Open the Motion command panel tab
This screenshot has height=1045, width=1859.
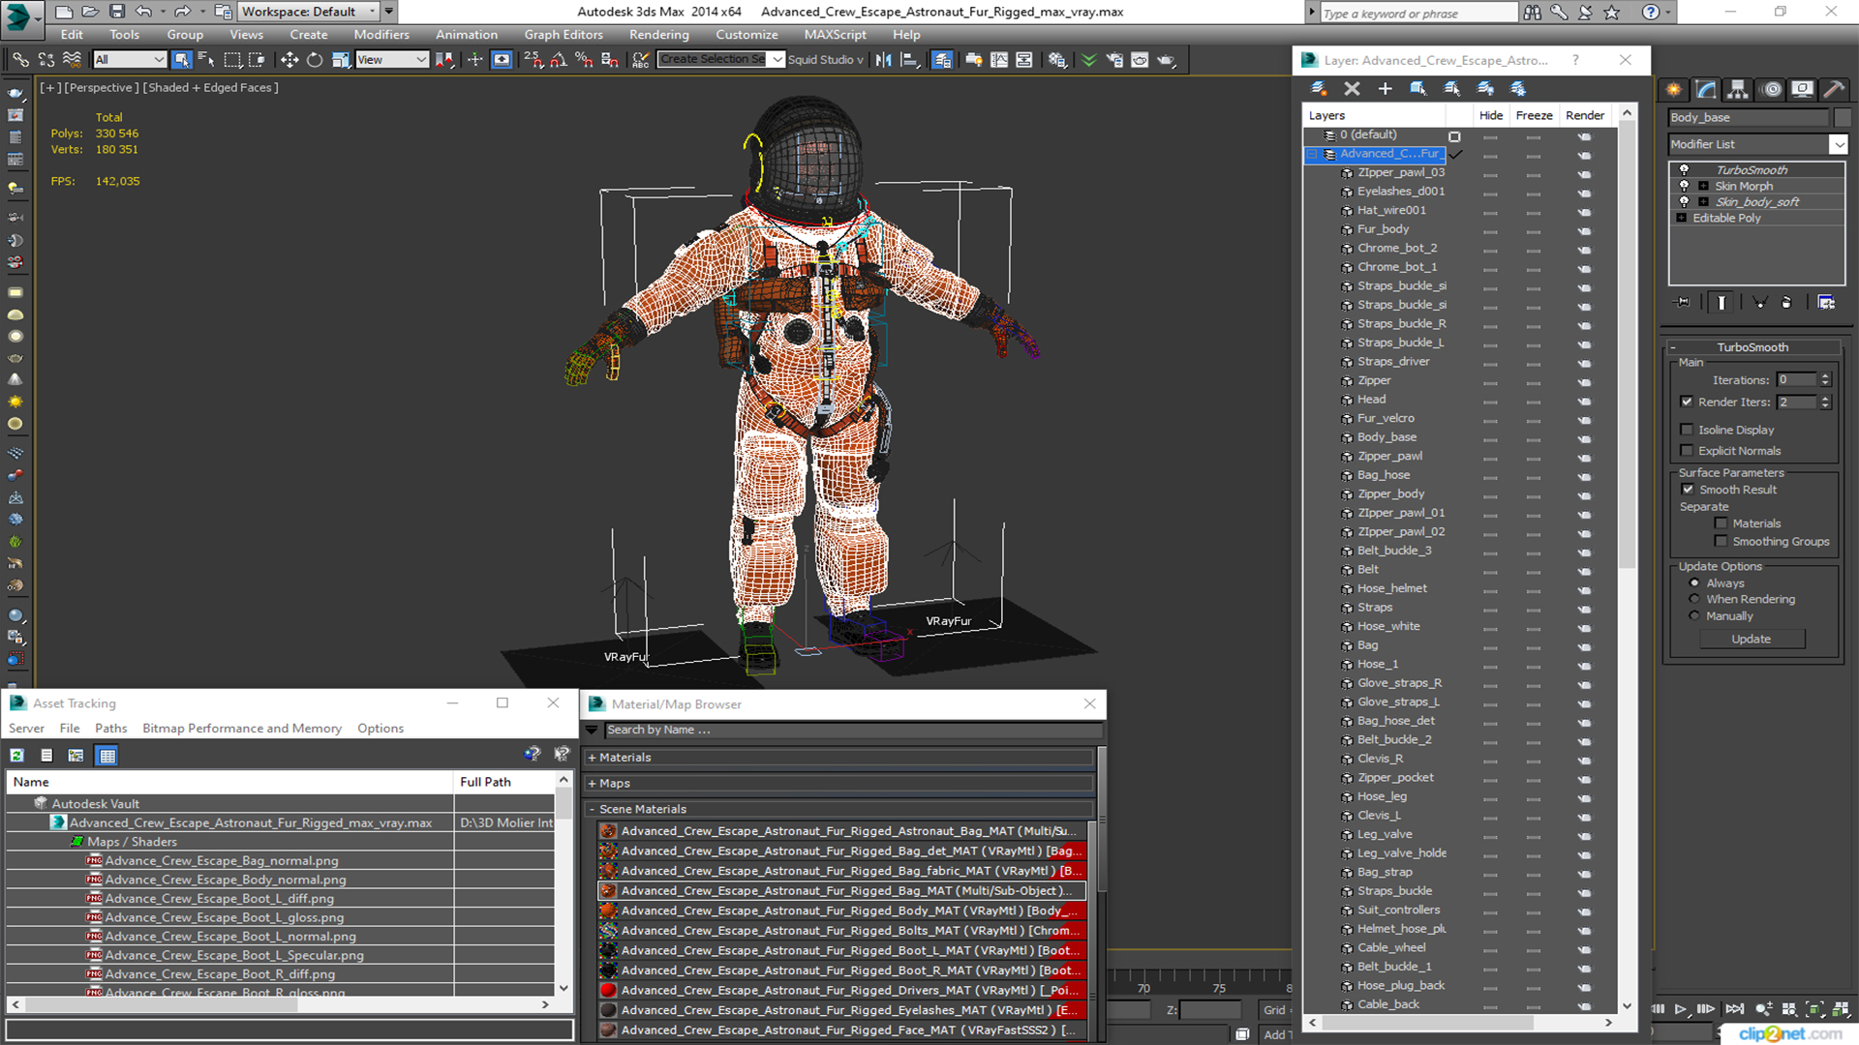[1772, 89]
